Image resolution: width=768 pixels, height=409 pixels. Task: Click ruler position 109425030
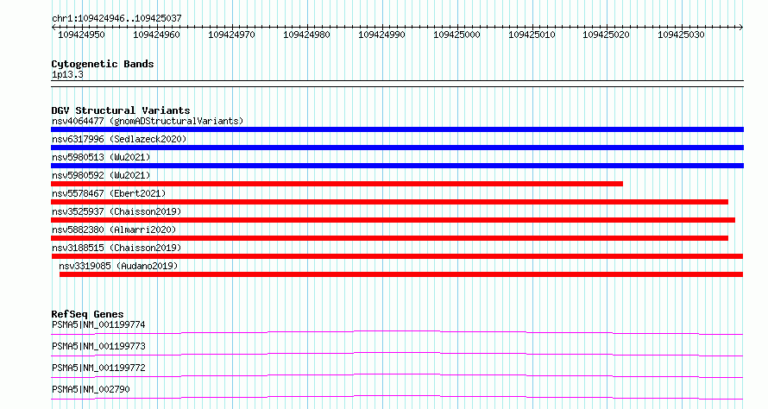(681, 35)
